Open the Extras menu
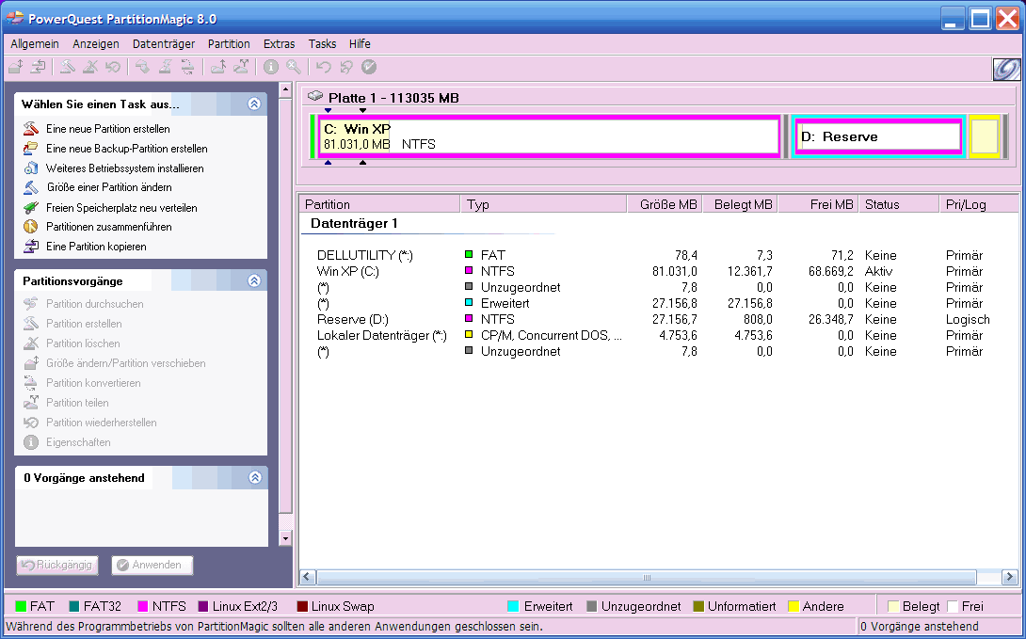This screenshot has height=639, width=1026. click(x=280, y=44)
